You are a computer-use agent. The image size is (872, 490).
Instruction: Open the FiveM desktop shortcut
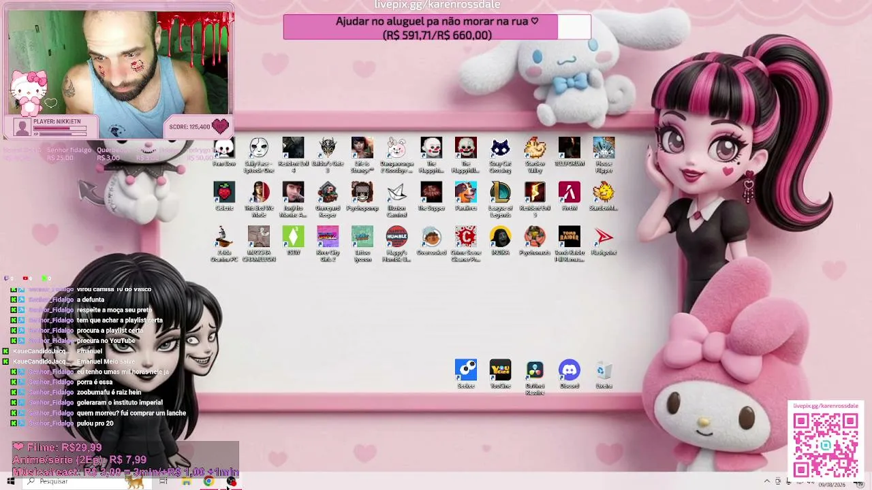click(x=570, y=197)
